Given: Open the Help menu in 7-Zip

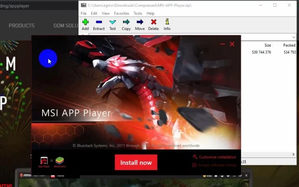Looking at the screenshot, I should click(151, 13).
